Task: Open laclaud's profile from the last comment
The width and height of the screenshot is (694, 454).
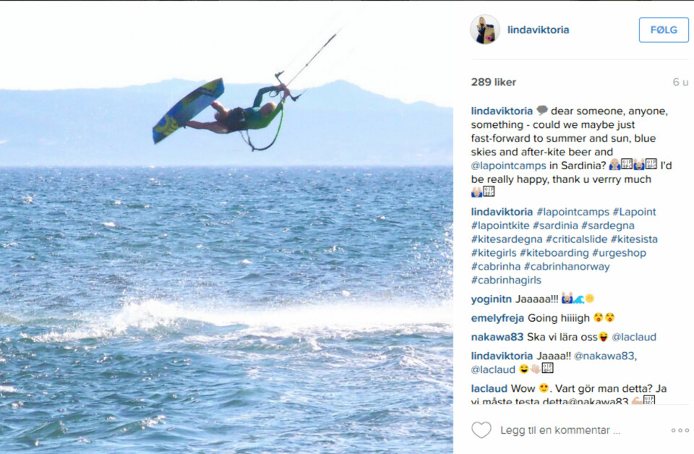Action: 489,388
